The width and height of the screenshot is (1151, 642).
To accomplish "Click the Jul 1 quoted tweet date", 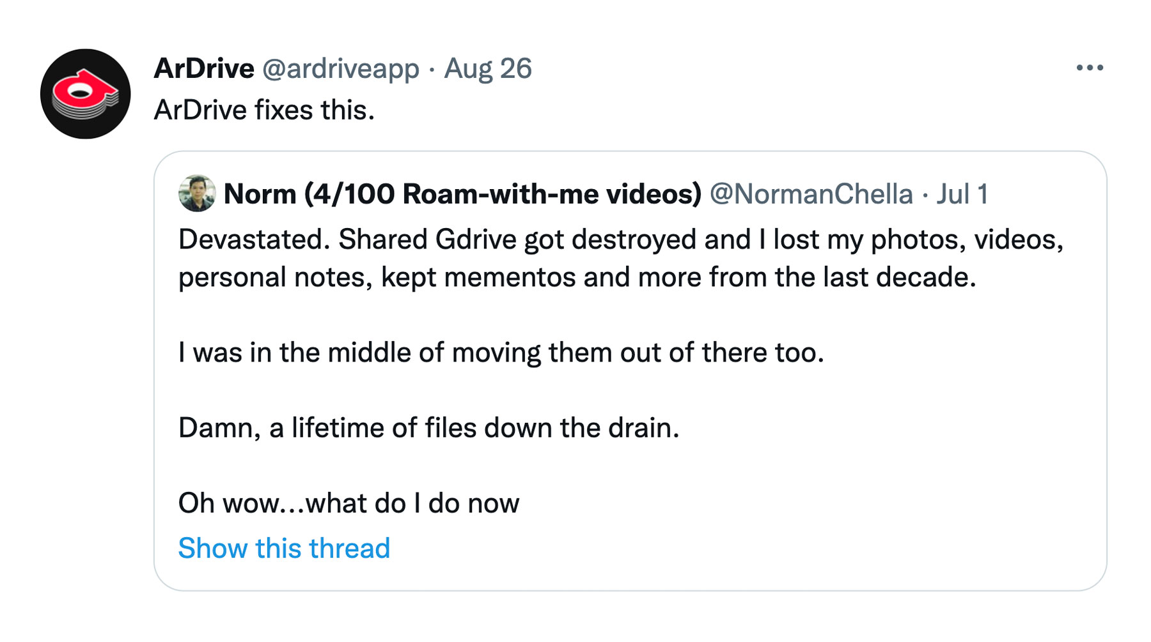I will (962, 194).
